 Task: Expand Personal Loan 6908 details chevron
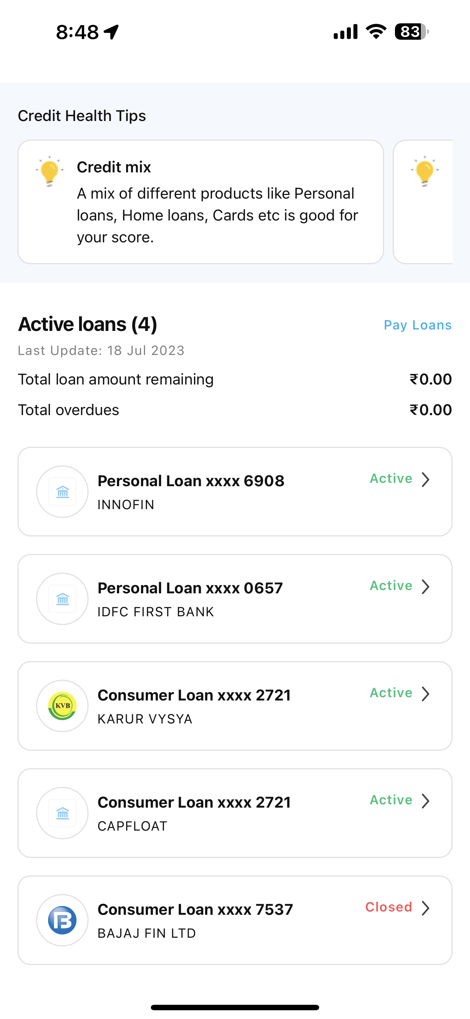tap(426, 480)
